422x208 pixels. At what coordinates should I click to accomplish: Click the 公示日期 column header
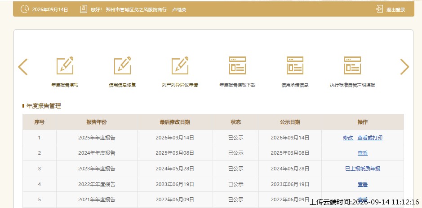(290, 122)
